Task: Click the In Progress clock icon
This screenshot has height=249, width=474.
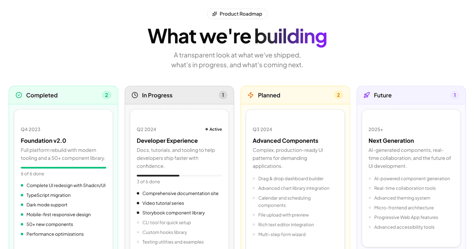Action: [135, 95]
